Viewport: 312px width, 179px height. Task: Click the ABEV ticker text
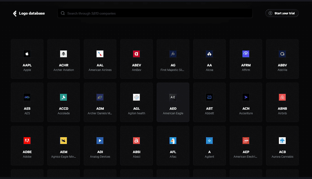coord(136,65)
